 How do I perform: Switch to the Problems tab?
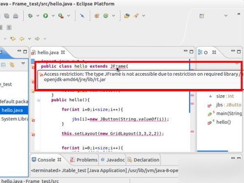[84, 160]
